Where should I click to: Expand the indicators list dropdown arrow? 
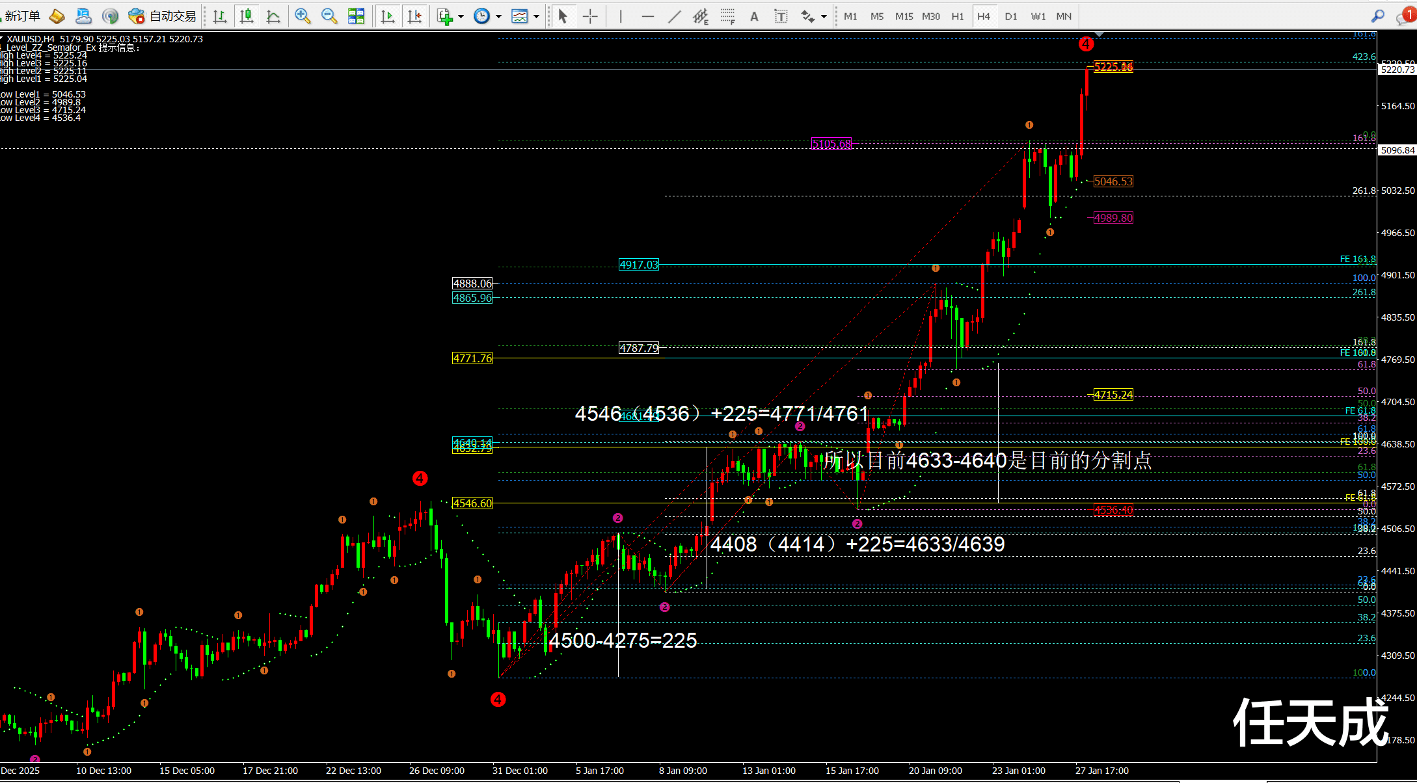click(x=461, y=16)
